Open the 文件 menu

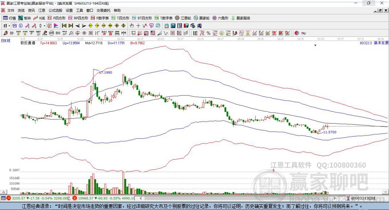point(11,10)
